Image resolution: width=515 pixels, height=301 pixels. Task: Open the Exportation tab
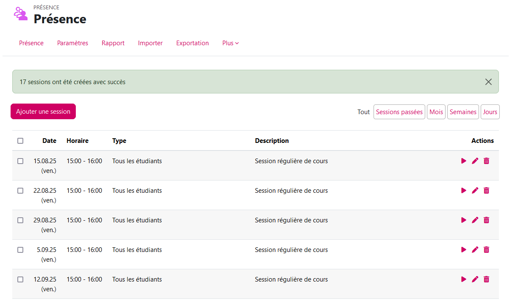pos(192,43)
